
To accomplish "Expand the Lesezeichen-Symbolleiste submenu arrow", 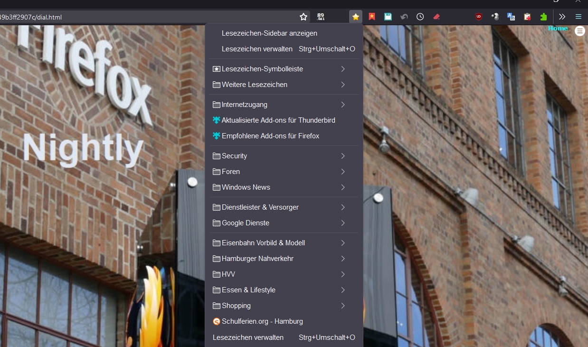I will 343,69.
